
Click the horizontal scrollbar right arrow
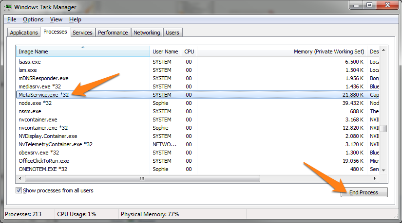tap(375, 178)
